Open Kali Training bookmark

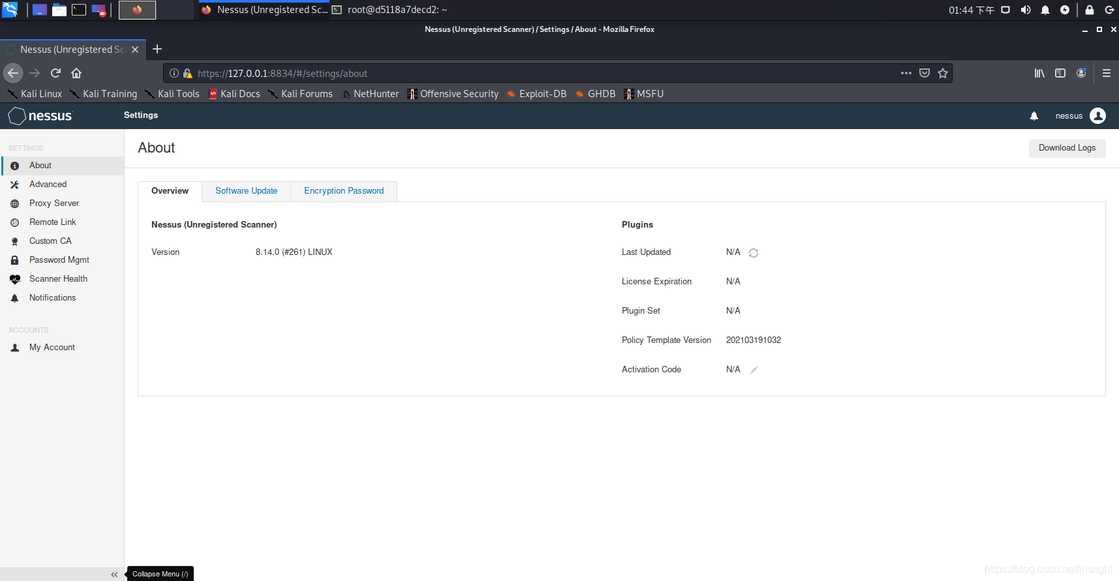coord(103,94)
